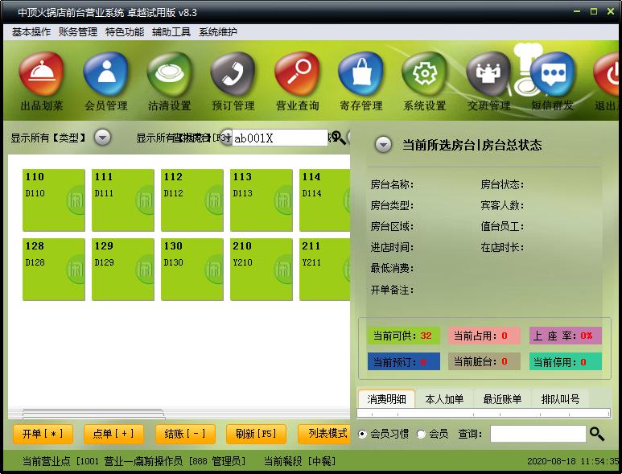Open 营业查询 business query magnifier icon

[x=297, y=74]
